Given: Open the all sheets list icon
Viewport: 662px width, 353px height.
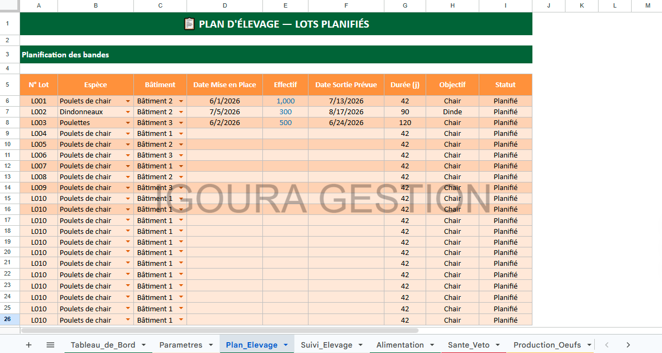Looking at the screenshot, I should click(x=50, y=345).
